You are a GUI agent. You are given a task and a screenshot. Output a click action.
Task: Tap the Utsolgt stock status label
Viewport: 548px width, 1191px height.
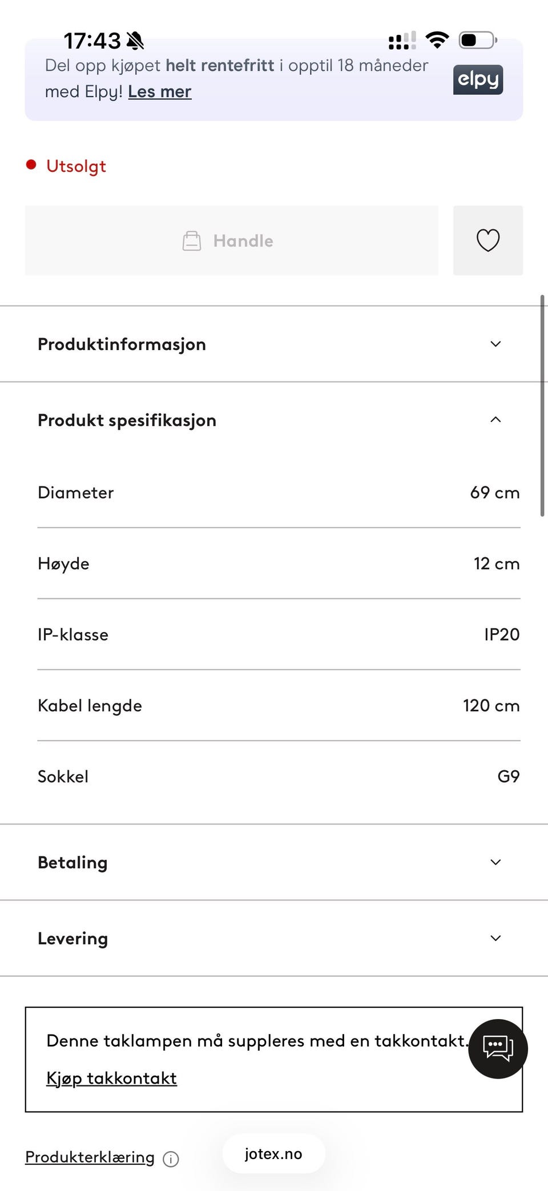click(x=76, y=166)
